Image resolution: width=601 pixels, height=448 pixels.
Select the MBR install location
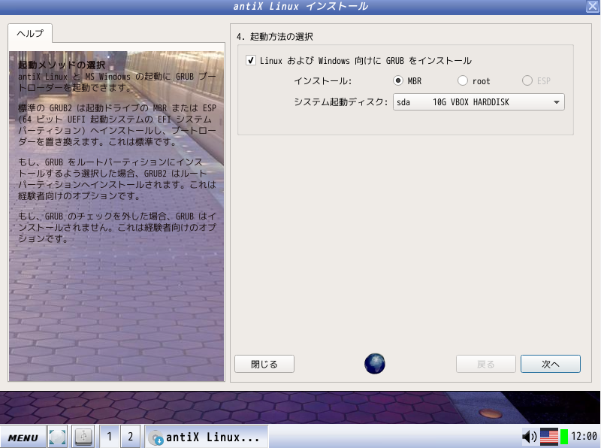tap(398, 80)
